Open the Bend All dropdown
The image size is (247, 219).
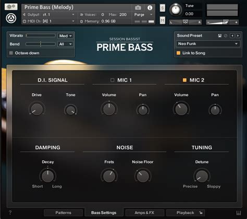point(65,44)
